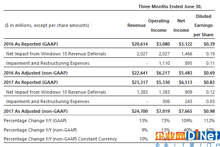This screenshot has width=220, height=147.
Task: Click the 2016 adjusted operating income $6,217
Action: 163,73
